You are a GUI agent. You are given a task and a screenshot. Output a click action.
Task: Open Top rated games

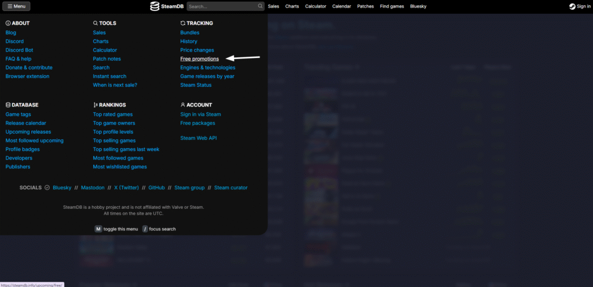113,115
